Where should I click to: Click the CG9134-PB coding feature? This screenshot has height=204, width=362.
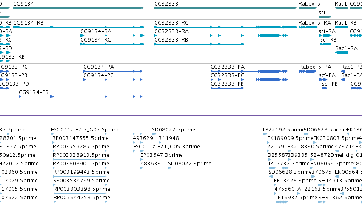point(80,97)
